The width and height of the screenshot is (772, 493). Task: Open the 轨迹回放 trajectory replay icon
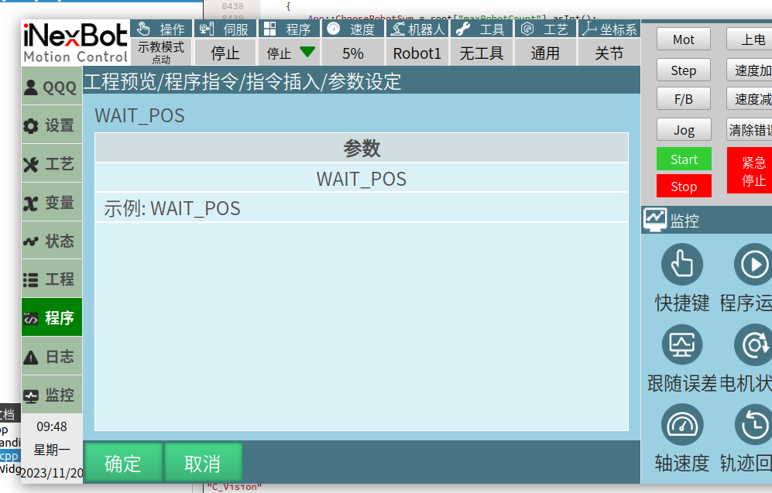[753, 424]
